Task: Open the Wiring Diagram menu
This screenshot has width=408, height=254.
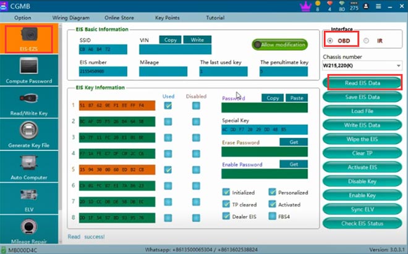Action: pos(69,18)
